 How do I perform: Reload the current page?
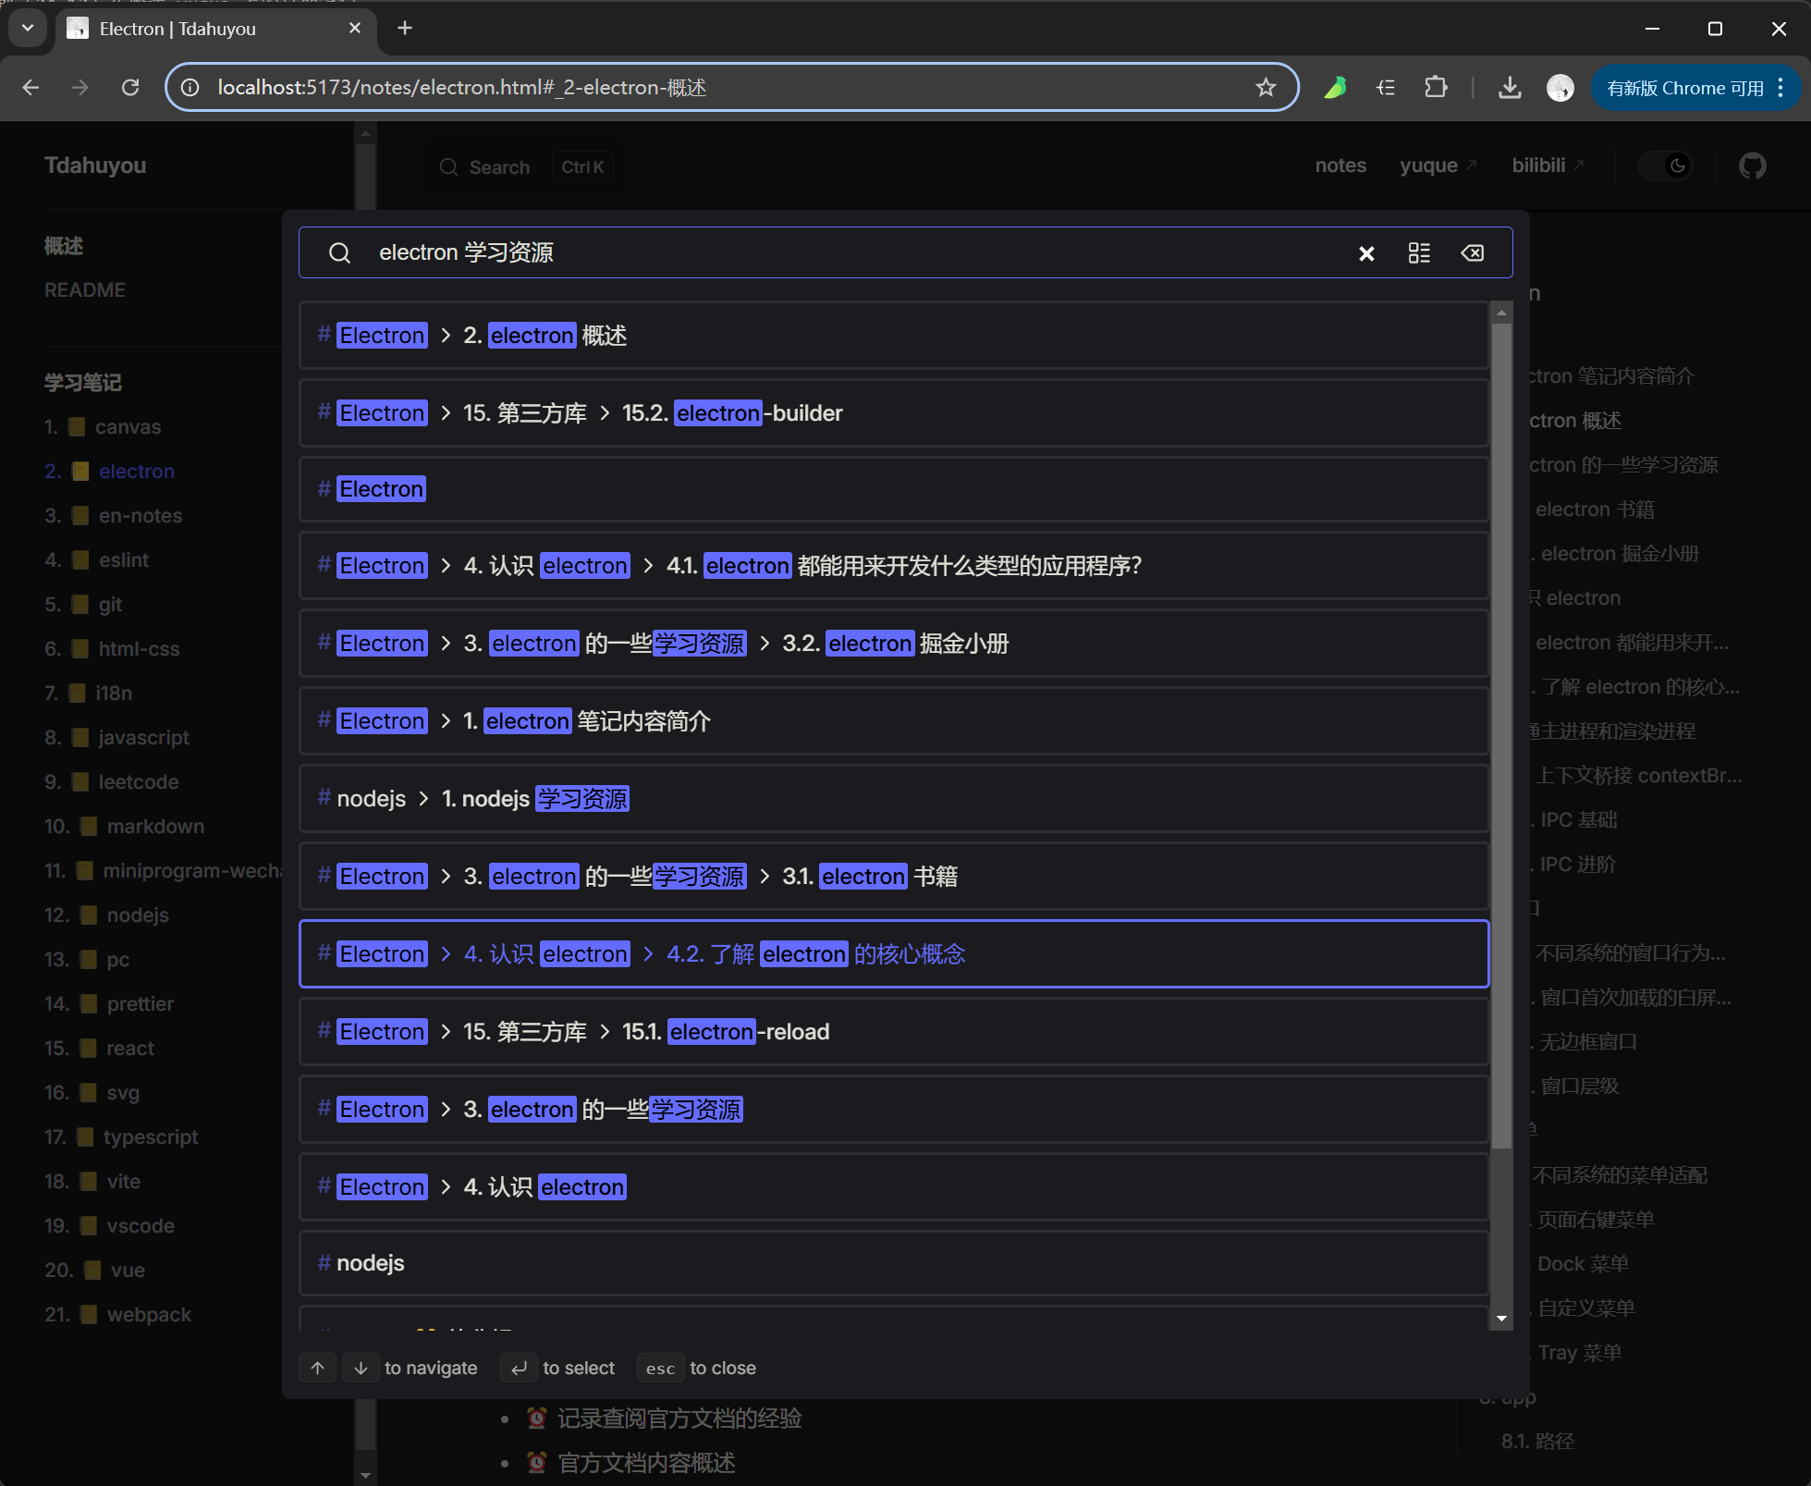coord(130,88)
